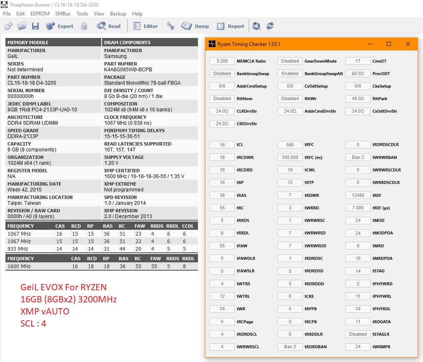The height and width of the screenshot is (362, 423).
Task: Click the 1600 MHz XMP frequency row
Action: tap(101, 266)
